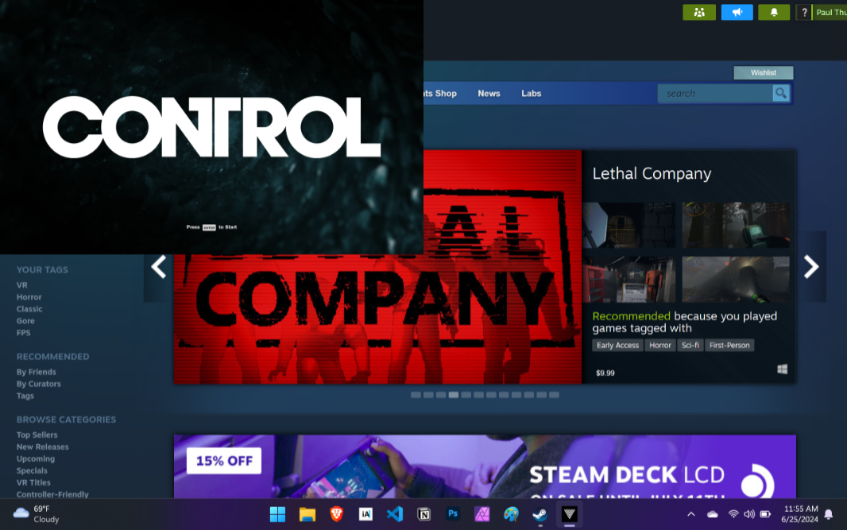Image resolution: width=847 pixels, height=530 pixels.
Task: Expand hidden system tray icons chevron
Action: tap(691, 514)
